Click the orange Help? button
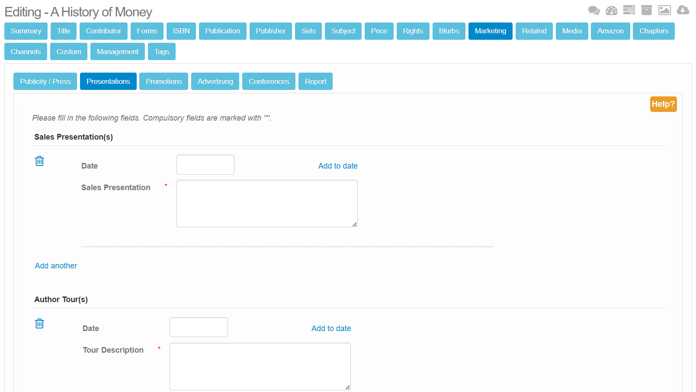This screenshot has width=696, height=392. coord(663,104)
